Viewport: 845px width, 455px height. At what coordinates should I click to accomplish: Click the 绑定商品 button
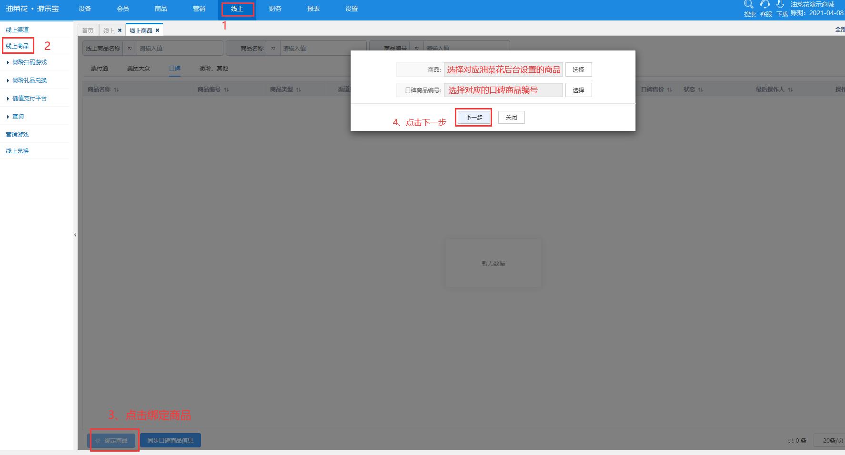[111, 441]
